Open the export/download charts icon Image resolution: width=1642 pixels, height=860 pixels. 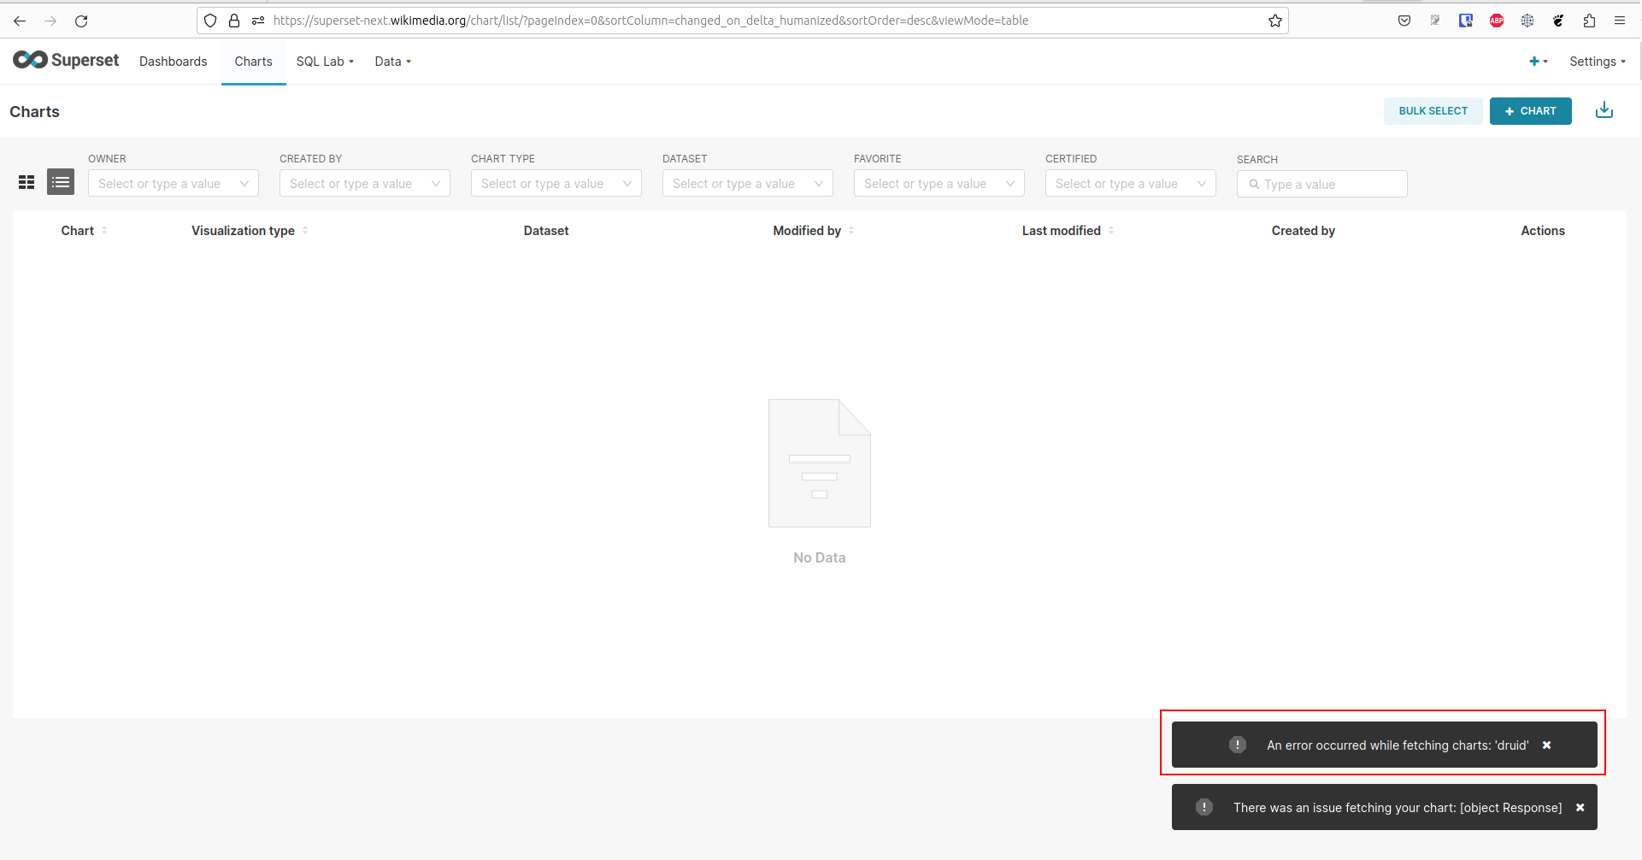tap(1604, 110)
